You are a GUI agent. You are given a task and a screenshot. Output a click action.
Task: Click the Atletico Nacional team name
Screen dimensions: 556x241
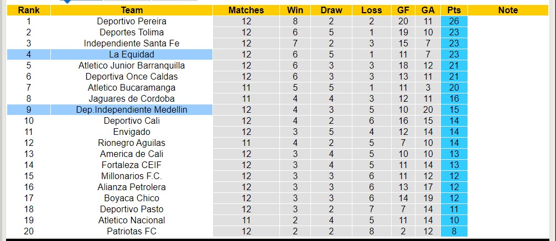pos(132,220)
